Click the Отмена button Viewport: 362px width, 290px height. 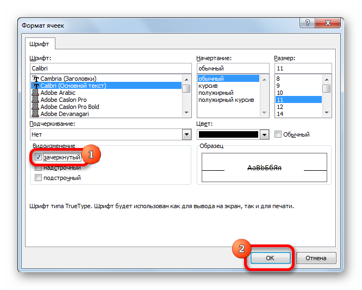pos(316,258)
